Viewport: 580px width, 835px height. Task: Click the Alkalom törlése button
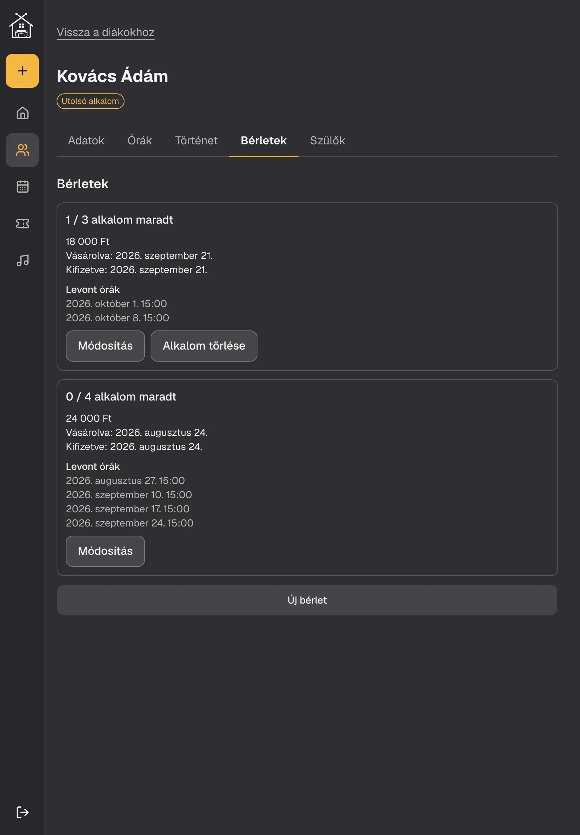204,346
